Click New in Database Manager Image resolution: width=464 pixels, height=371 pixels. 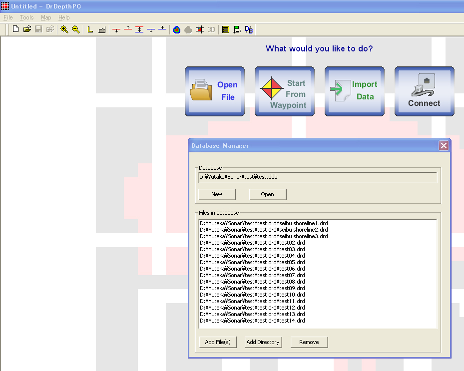tap(217, 194)
